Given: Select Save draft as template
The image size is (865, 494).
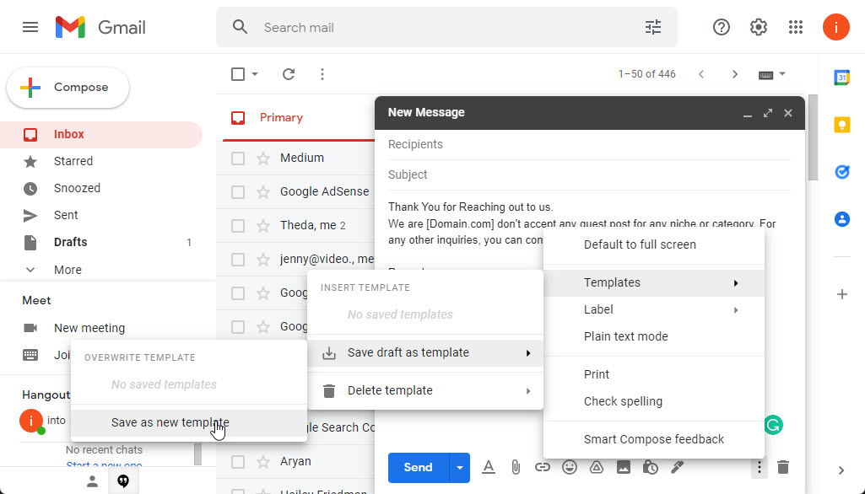Looking at the screenshot, I should [425, 353].
